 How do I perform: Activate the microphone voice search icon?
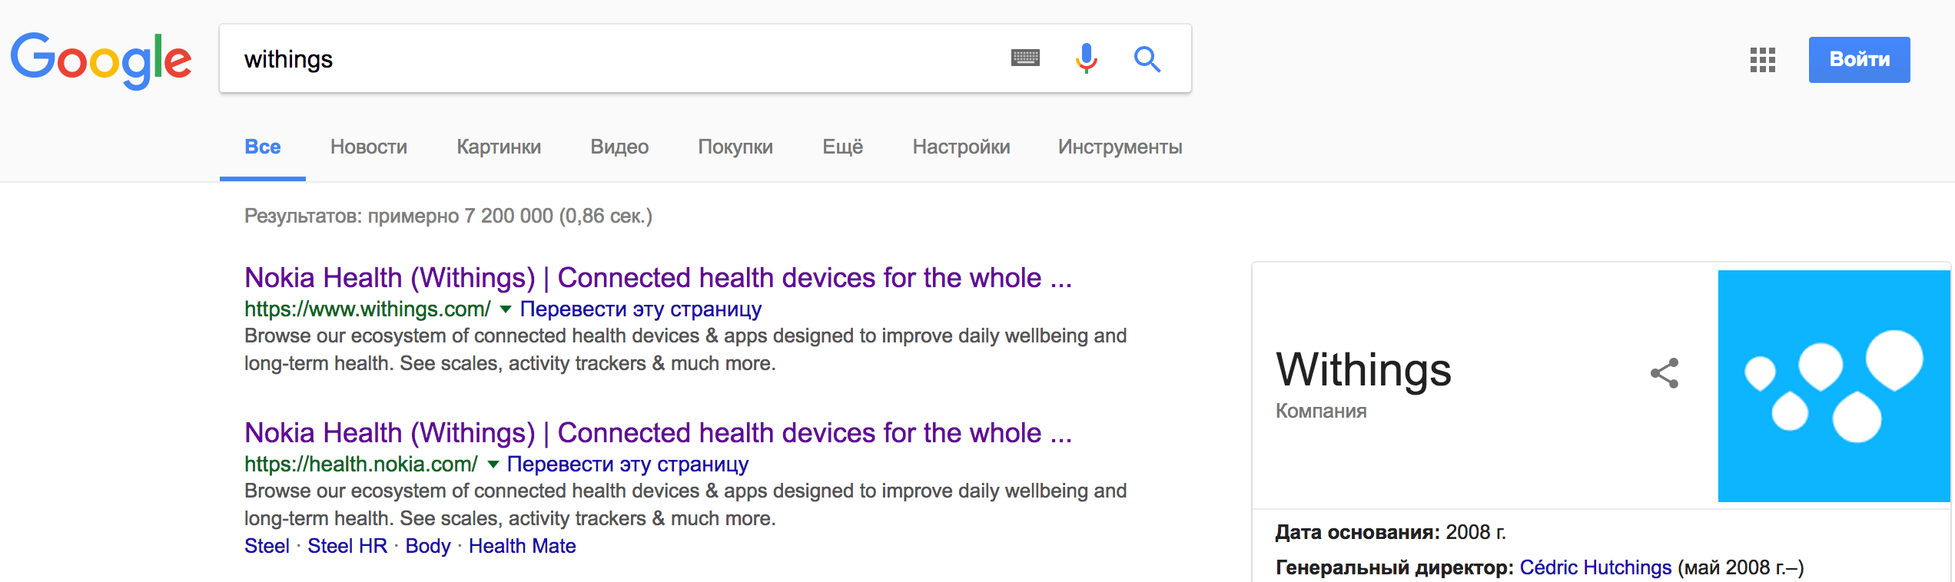pos(1085,58)
